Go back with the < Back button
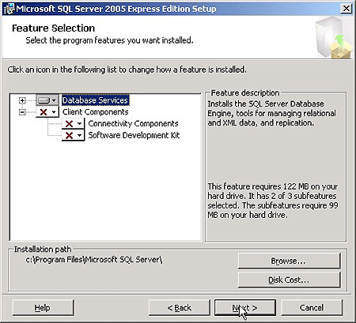Screen dimensions: 356x323 (180, 307)
